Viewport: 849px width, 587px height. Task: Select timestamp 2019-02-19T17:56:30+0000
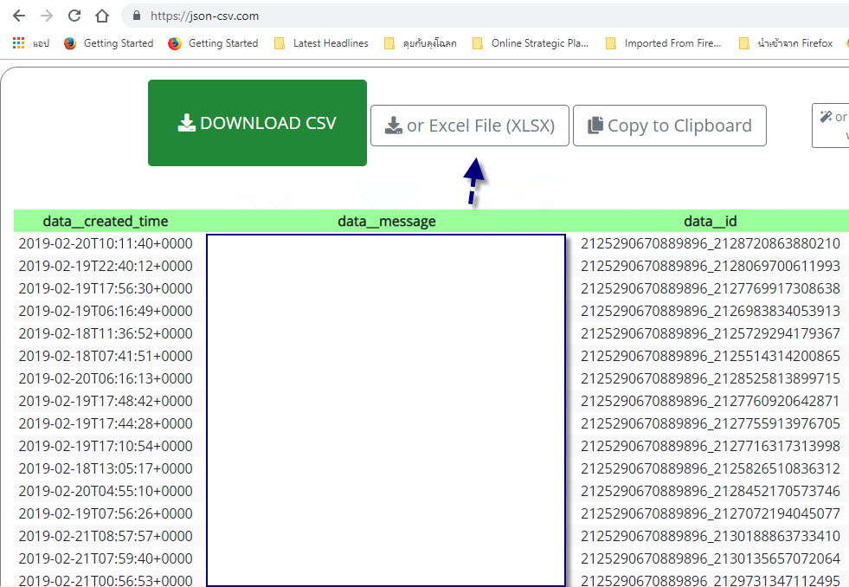(x=106, y=288)
